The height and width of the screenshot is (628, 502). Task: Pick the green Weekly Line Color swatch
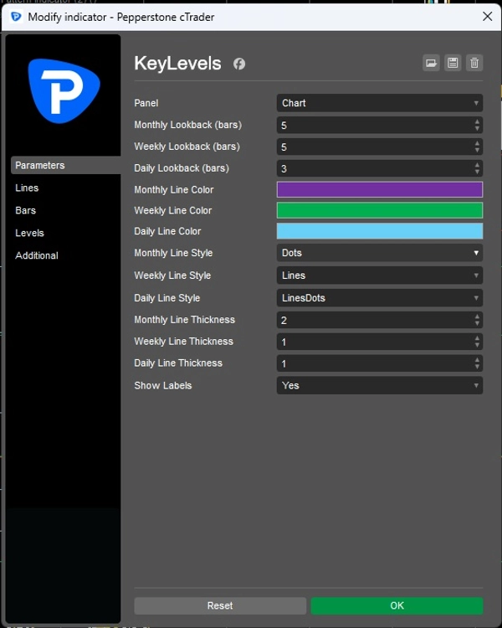click(x=380, y=210)
